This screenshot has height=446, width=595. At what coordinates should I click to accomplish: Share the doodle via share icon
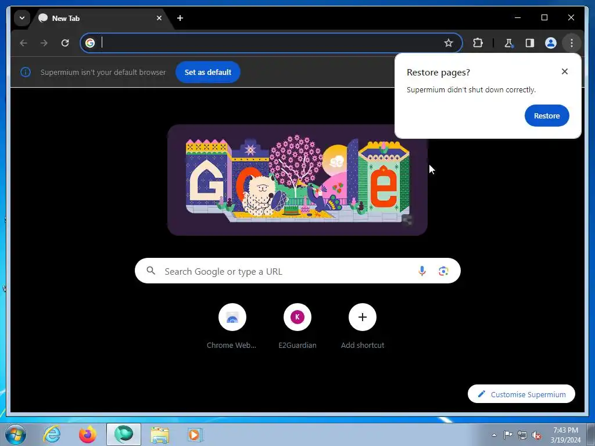[407, 220]
